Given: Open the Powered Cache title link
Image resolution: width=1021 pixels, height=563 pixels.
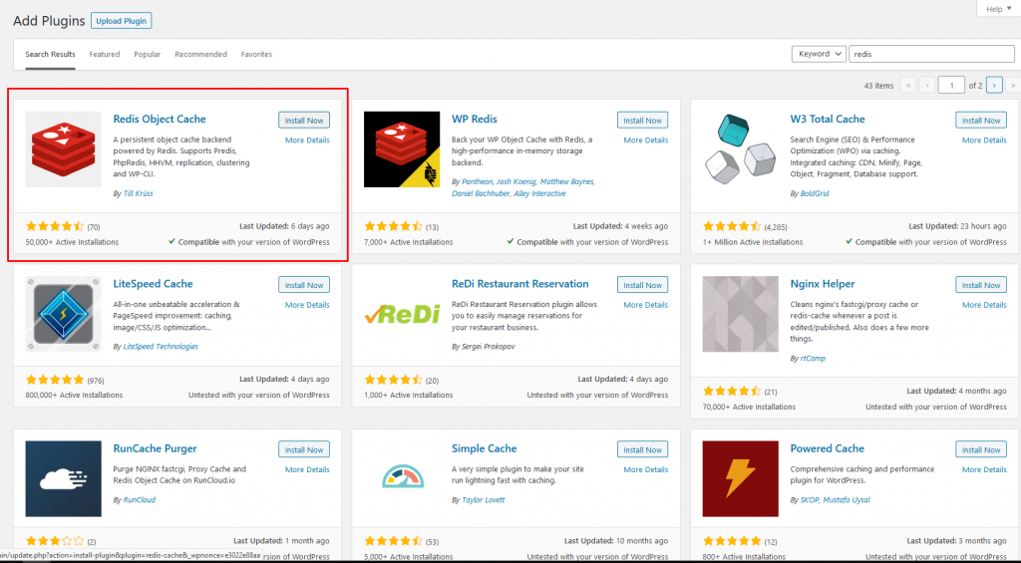Looking at the screenshot, I should pos(827,448).
